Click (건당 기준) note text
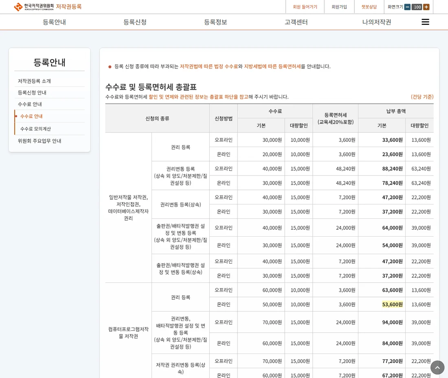 tap(422, 97)
